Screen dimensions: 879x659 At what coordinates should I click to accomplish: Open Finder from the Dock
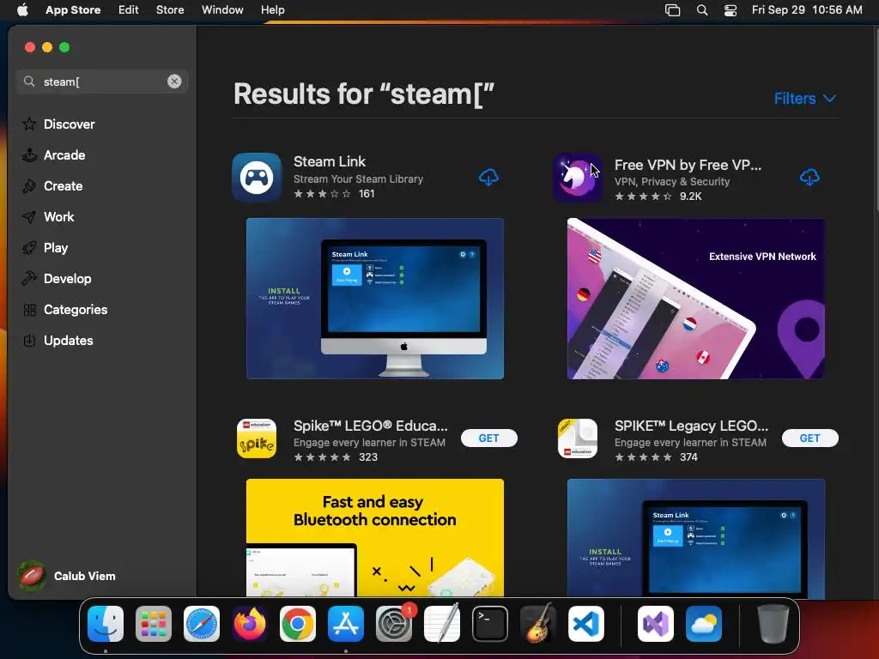(106, 624)
